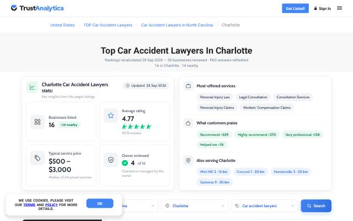Click the Helped me +76 praise tag
Screen dimensions: 353x221
click(x=212, y=145)
